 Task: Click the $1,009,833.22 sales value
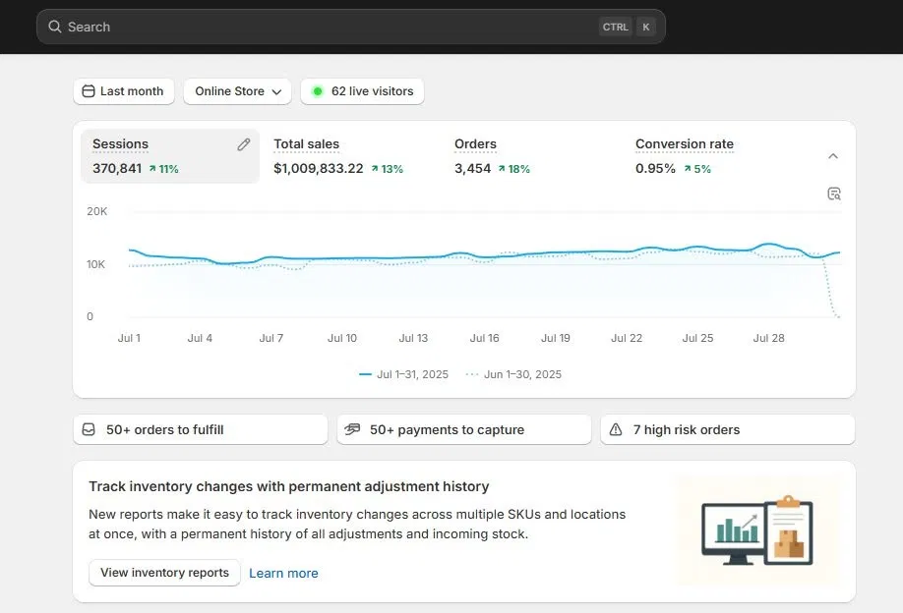pyautogui.click(x=319, y=169)
